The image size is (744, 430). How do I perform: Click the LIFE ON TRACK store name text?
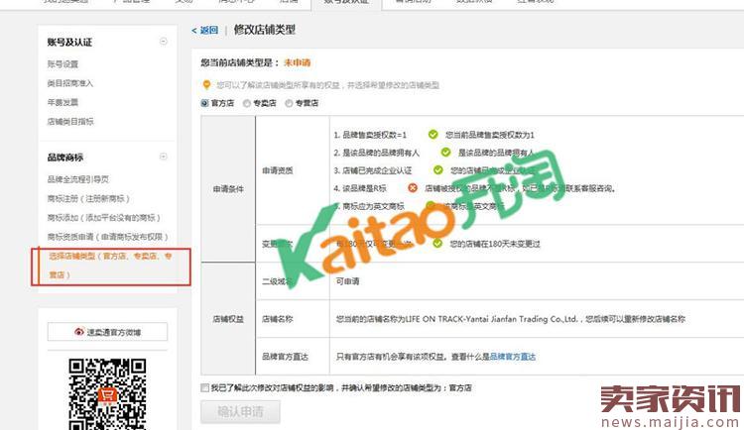click(491, 319)
